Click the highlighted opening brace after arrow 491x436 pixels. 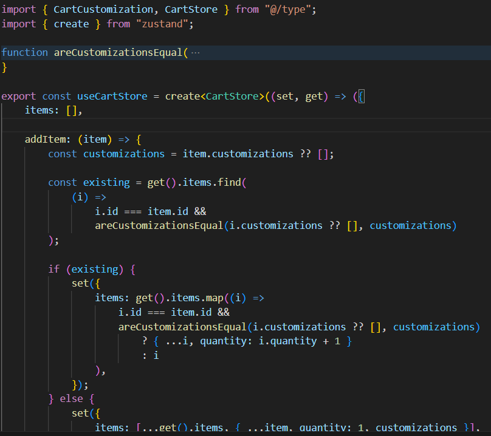click(x=361, y=96)
